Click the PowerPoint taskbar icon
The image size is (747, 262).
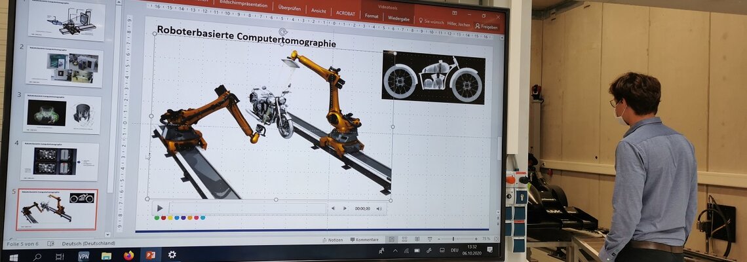(151, 255)
